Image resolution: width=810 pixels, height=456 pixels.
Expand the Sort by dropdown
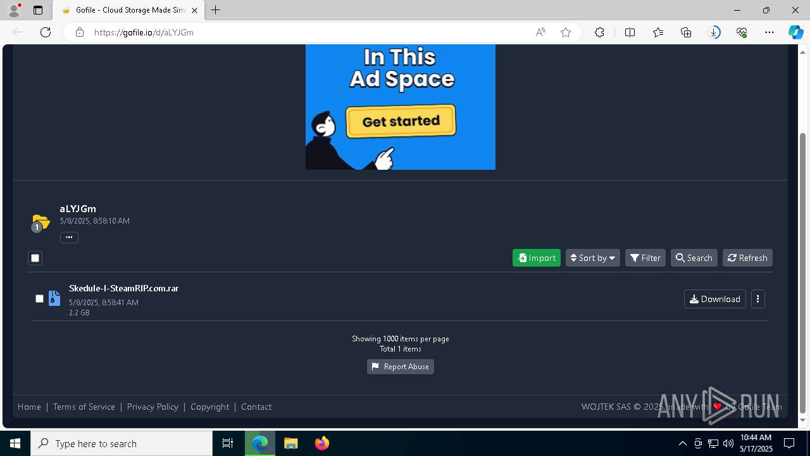593,258
